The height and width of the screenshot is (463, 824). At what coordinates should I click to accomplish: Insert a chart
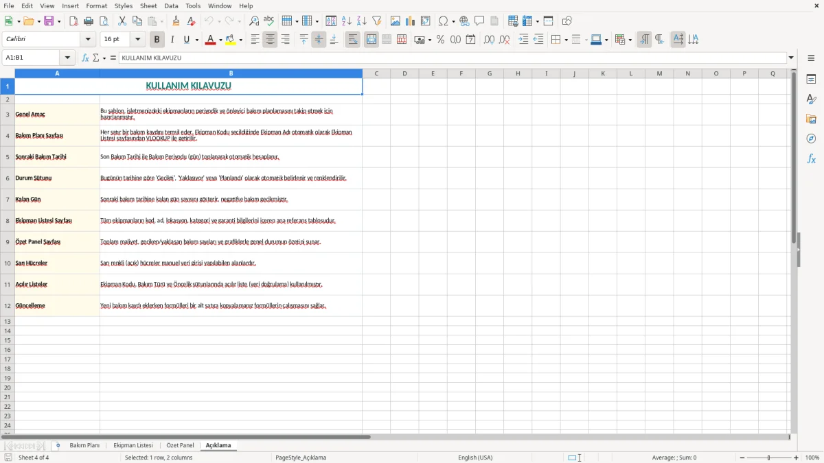pyautogui.click(x=411, y=21)
